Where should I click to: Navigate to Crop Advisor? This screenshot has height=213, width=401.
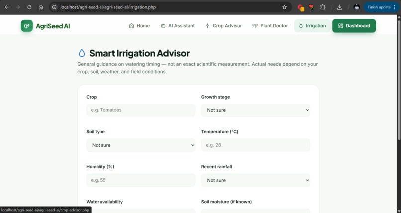[x=224, y=26]
